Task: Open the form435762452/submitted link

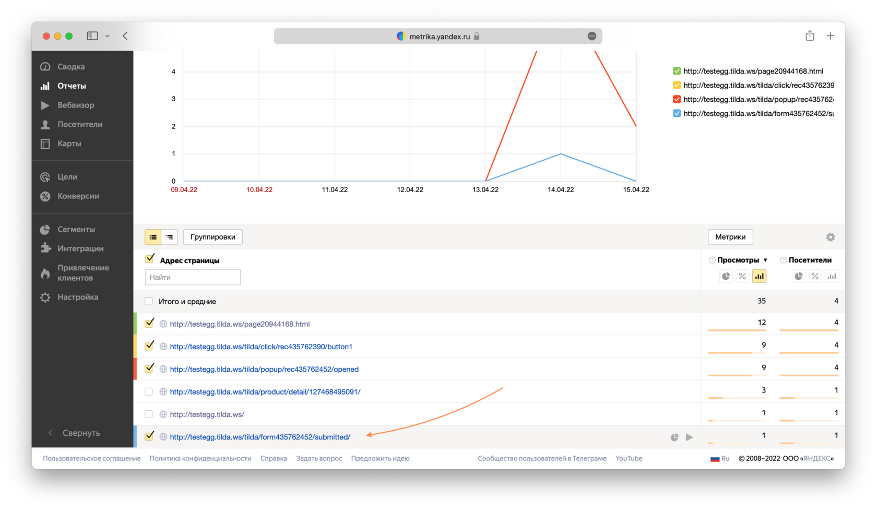Action: point(260,437)
